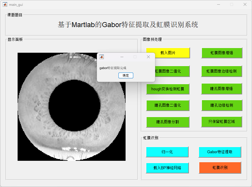The width and height of the screenshot is (252, 187).
Task: Click the 载入BP神经网络 button
Action: point(167,168)
